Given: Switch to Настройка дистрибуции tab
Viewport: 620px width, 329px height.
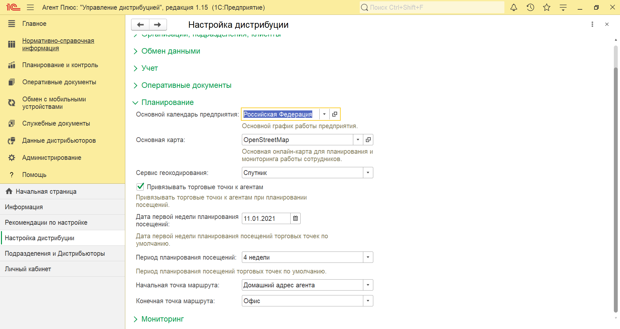Looking at the screenshot, I should tap(62, 238).
